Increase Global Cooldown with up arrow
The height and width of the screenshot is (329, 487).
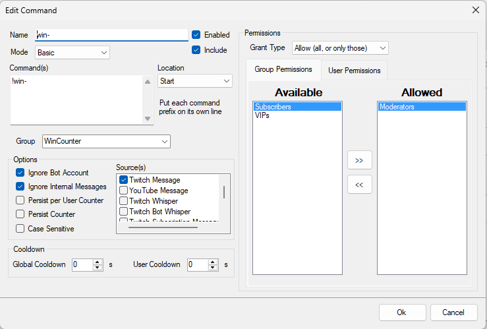pyautogui.click(x=98, y=262)
